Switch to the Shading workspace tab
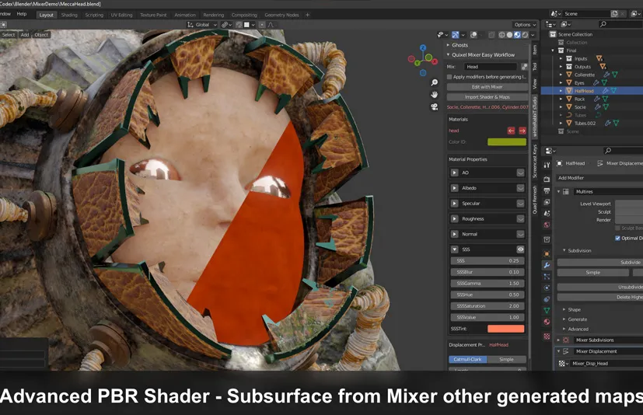 (x=69, y=15)
